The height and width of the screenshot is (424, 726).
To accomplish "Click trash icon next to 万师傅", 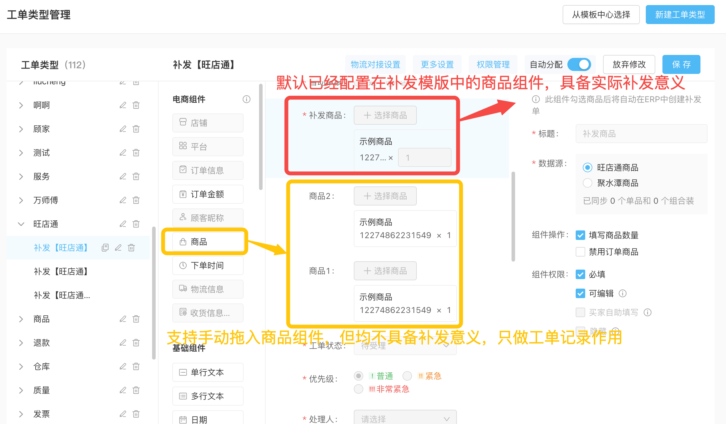I will 136,200.
